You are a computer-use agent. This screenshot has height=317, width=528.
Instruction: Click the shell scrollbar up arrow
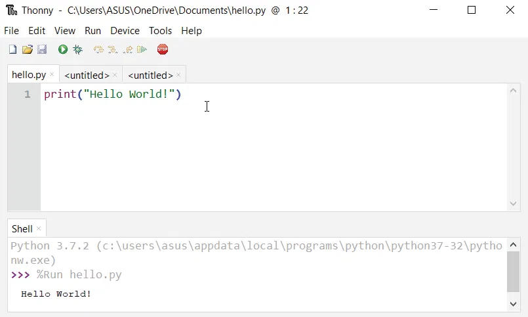click(x=514, y=245)
